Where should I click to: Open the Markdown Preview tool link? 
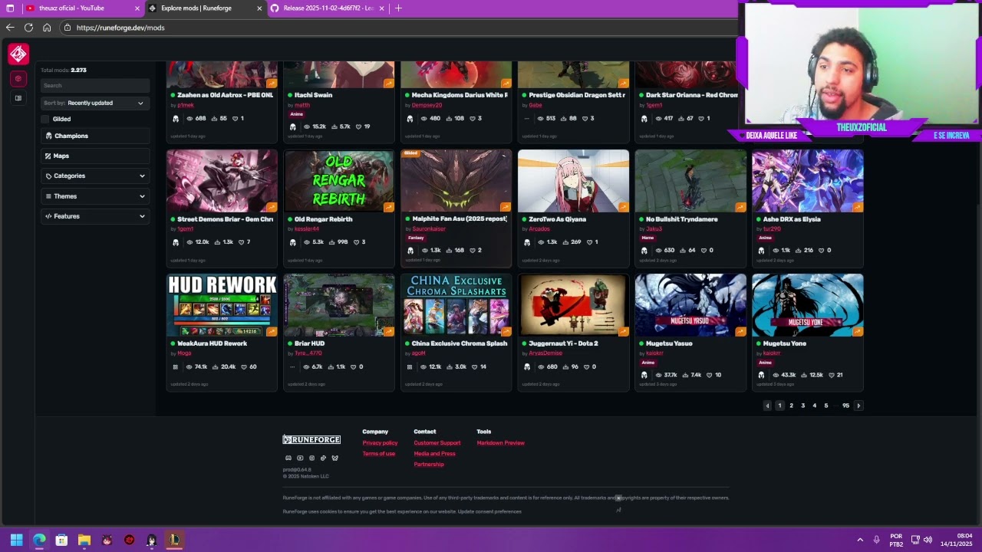pos(500,443)
